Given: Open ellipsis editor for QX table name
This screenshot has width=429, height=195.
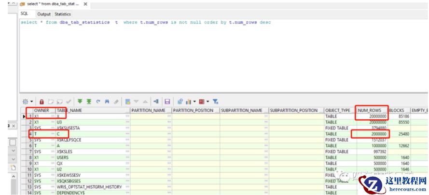Looking at the screenshot, I should click(x=127, y=163).
